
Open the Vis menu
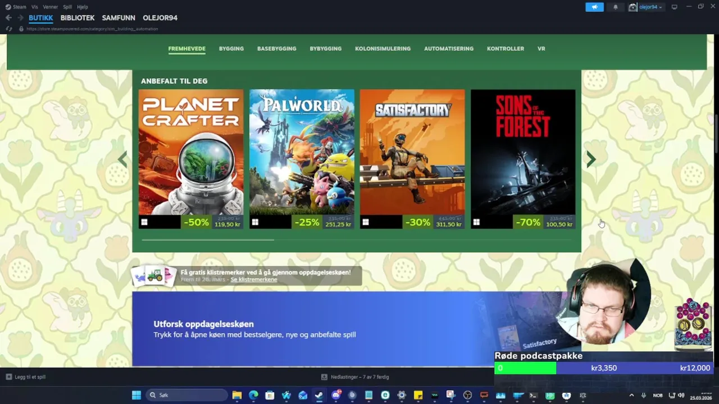[35, 7]
